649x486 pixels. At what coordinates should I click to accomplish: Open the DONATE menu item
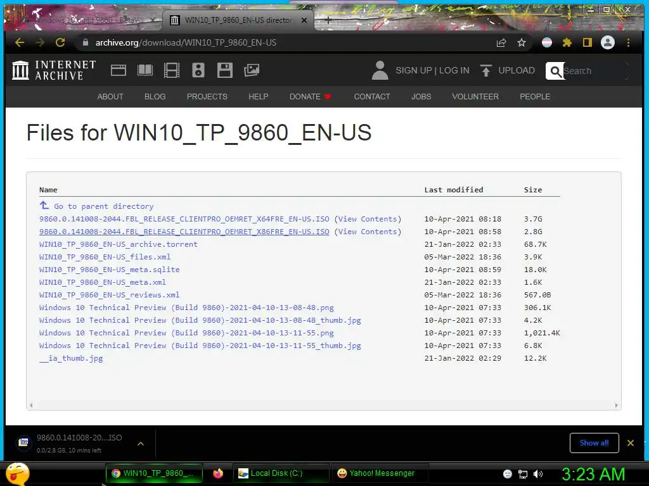pos(310,97)
